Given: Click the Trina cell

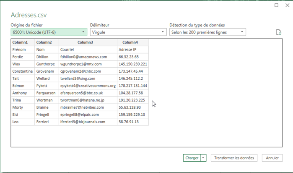Looking at the screenshot, I should tap(23, 100).
